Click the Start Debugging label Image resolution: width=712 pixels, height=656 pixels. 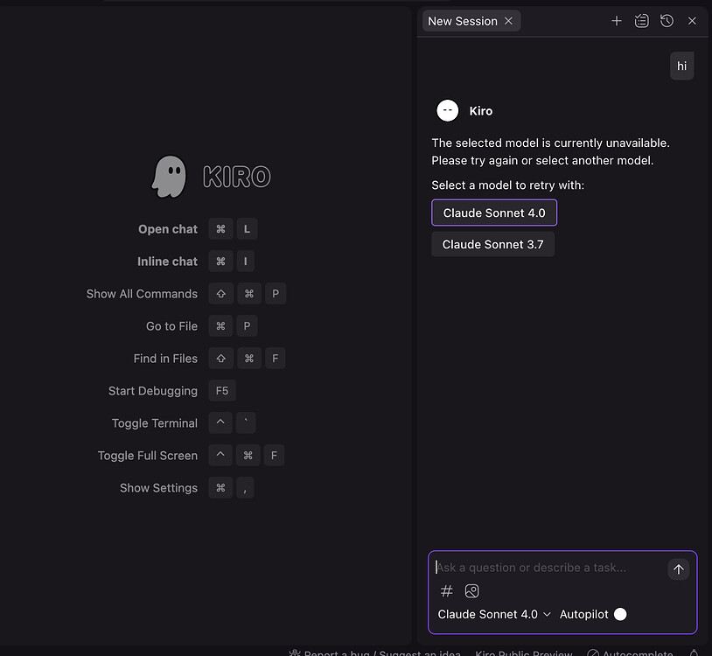tap(152, 391)
